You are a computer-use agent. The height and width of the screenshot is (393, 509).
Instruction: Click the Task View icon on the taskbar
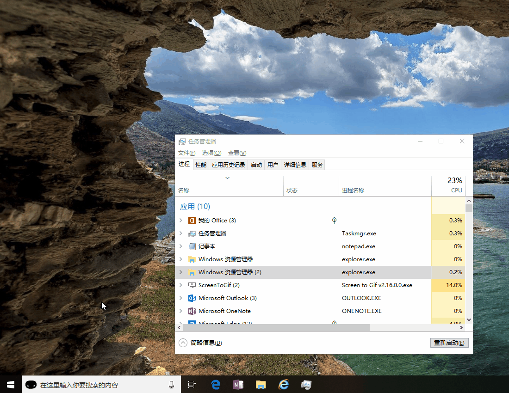coord(192,384)
